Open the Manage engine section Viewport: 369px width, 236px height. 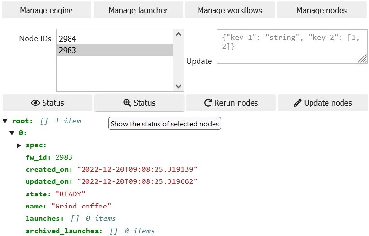pyautogui.click(x=46, y=10)
